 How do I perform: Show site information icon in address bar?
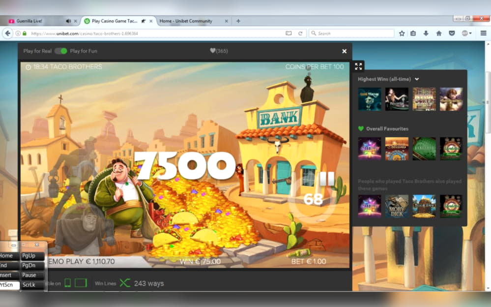click(x=18, y=33)
